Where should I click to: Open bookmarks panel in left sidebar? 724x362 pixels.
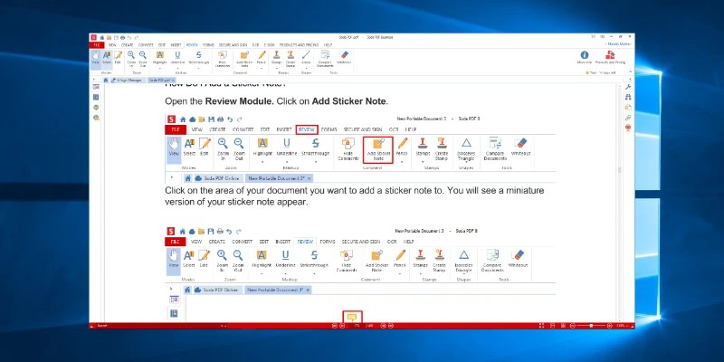tap(96, 97)
